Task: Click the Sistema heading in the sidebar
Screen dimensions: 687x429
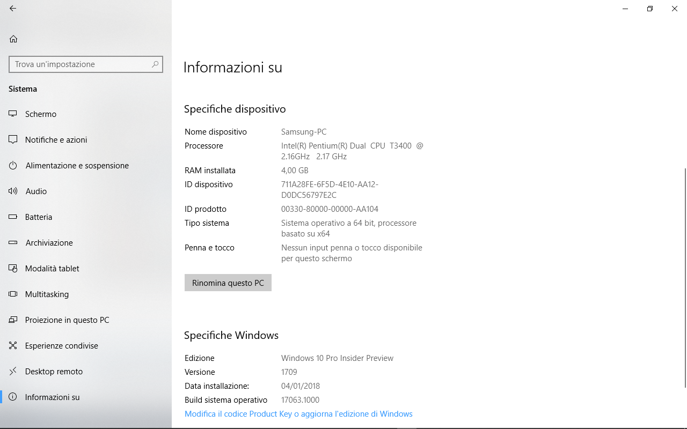Action: pos(23,89)
